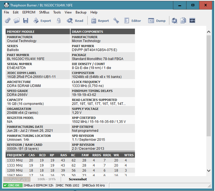This screenshot has height=191, width=215.
Task: Switch to the 100h - 1FFh tab
Action: point(46,179)
